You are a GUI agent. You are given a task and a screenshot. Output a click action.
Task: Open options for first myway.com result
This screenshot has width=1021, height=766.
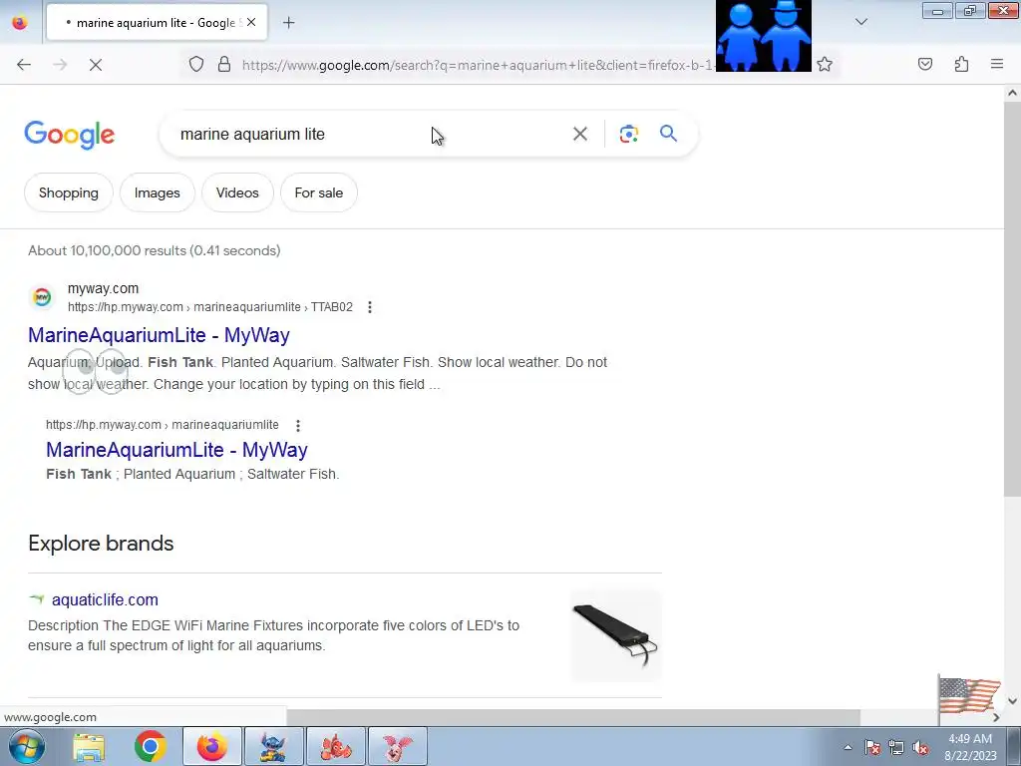coord(370,307)
